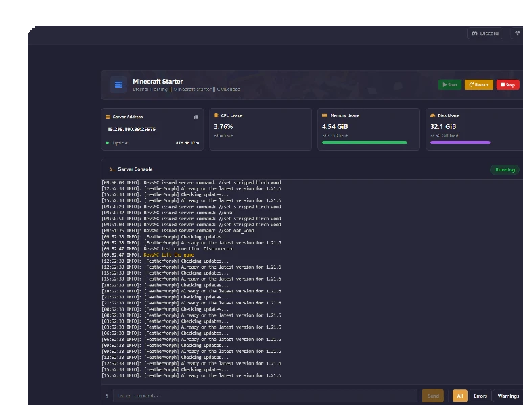
Task: Start the server with the green button
Action: click(450, 85)
